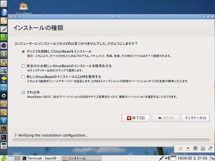The width and height of the screenshot is (215, 161).
Task: Open the globe web browser dock icon
Action: click(x=4, y=13)
